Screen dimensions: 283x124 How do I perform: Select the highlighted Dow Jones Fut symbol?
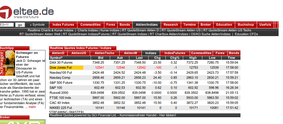66,67
